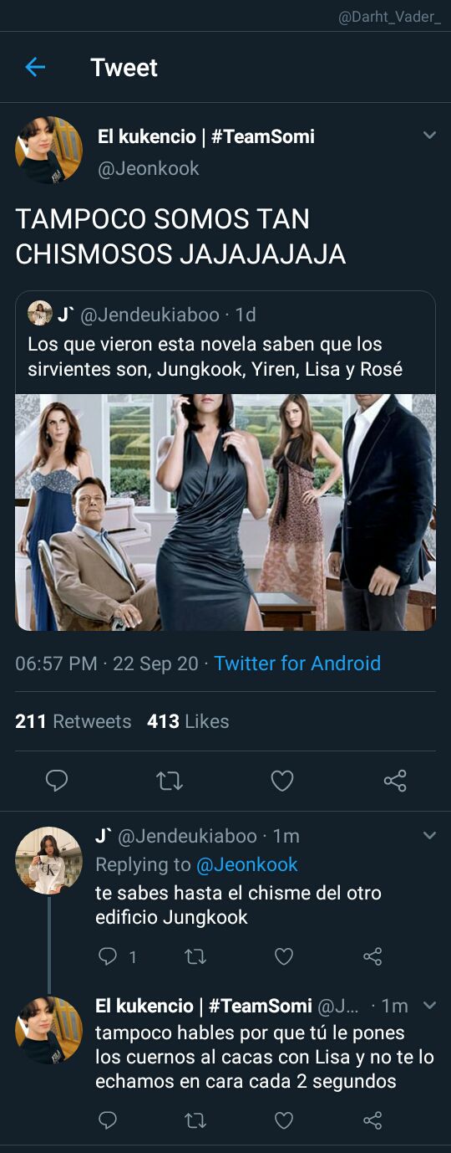This screenshot has height=1153, width=451.
Task: View the 413 Likes list
Action: pyautogui.click(x=188, y=721)
